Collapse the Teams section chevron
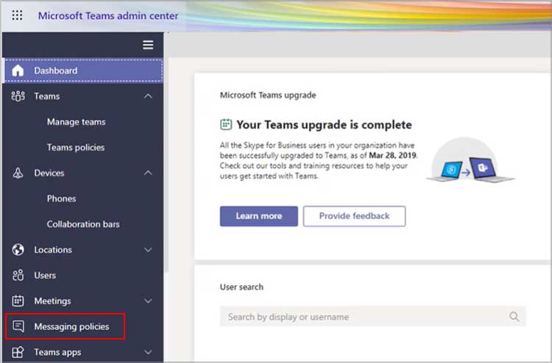This screenshot has height=363, width=552. (148, 96)
